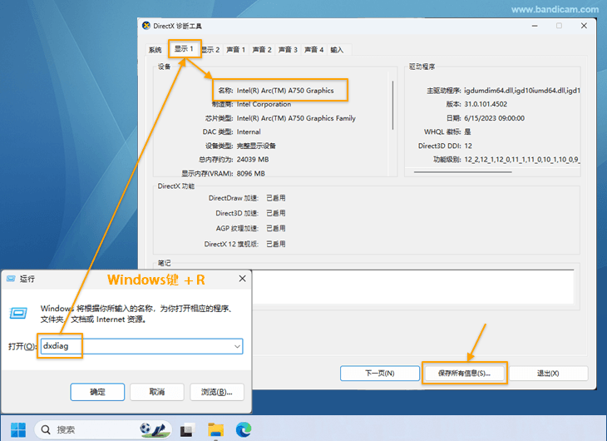Click Direct3D DDI value 12
This screenshot has width=607, height=441.
pos(468,146)
